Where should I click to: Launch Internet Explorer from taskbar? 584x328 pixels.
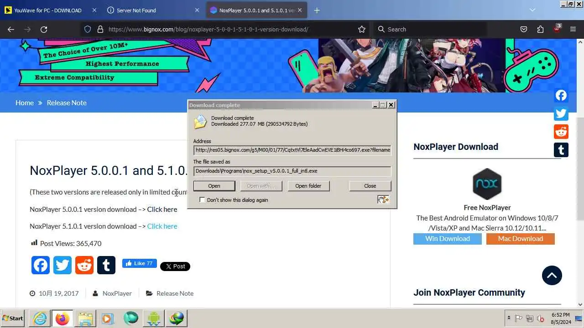click(40, 318)
